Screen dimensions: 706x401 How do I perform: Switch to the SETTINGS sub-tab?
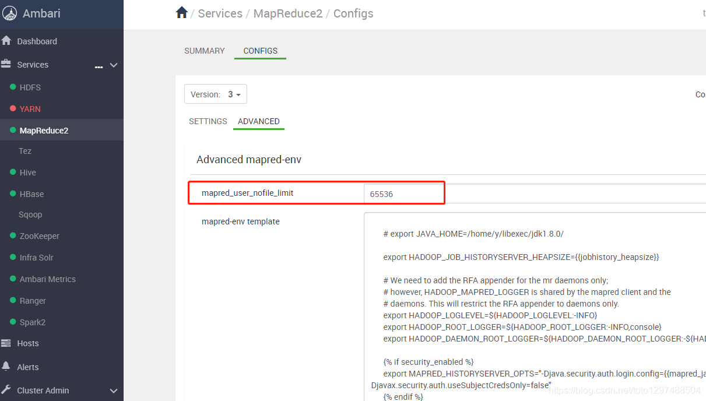pos(208,121)
